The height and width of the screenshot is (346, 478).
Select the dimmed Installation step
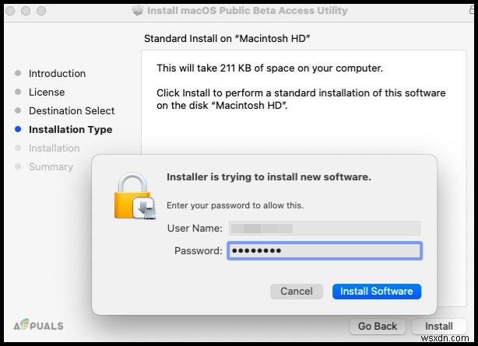click(54, 149)
